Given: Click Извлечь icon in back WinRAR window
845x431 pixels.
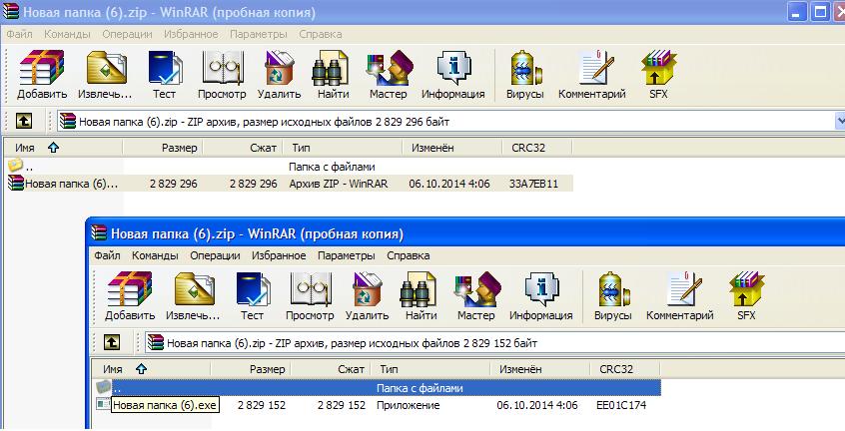Looking at the screenshot, I should click(x=105, y=74).
